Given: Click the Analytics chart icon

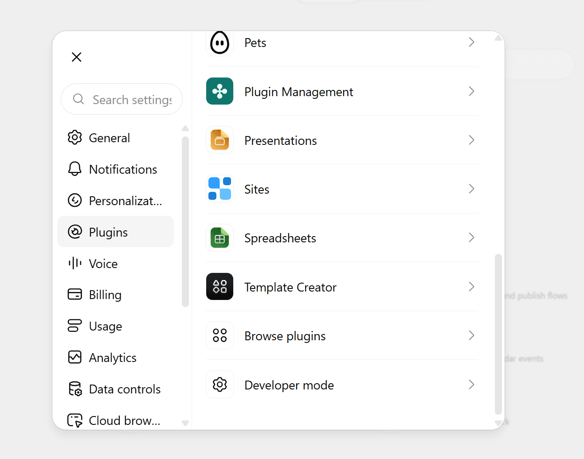Looking at the screenshot, I should pyautogui.click(x=75, y=357).
